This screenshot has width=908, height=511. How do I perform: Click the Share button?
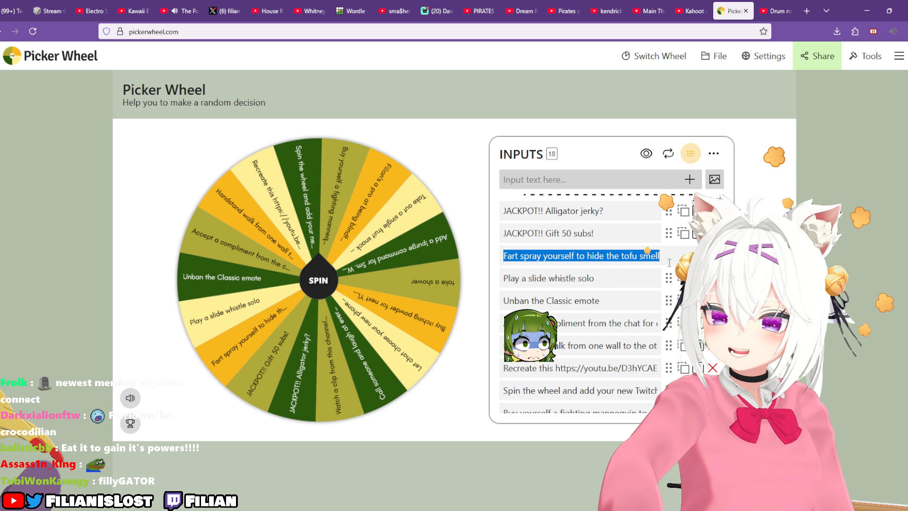(817, 56)
